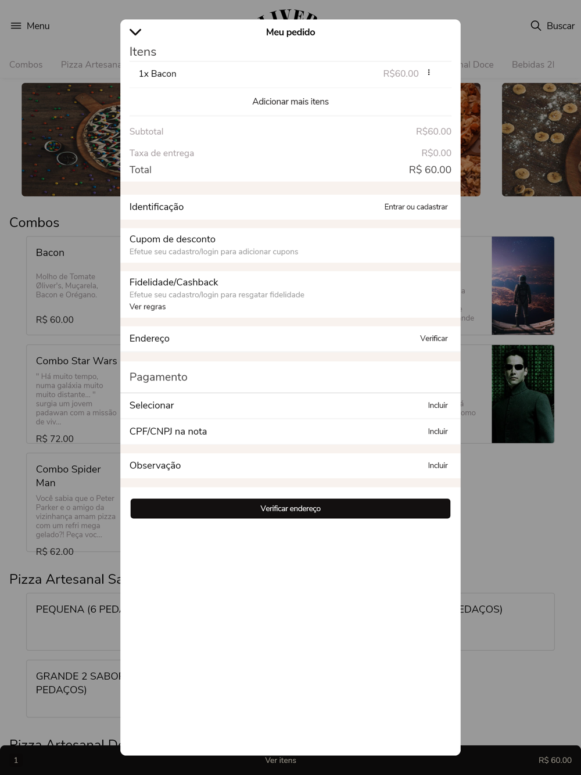
Task: Select the astronaut combo thumbnail image
Action: [523, 286]
